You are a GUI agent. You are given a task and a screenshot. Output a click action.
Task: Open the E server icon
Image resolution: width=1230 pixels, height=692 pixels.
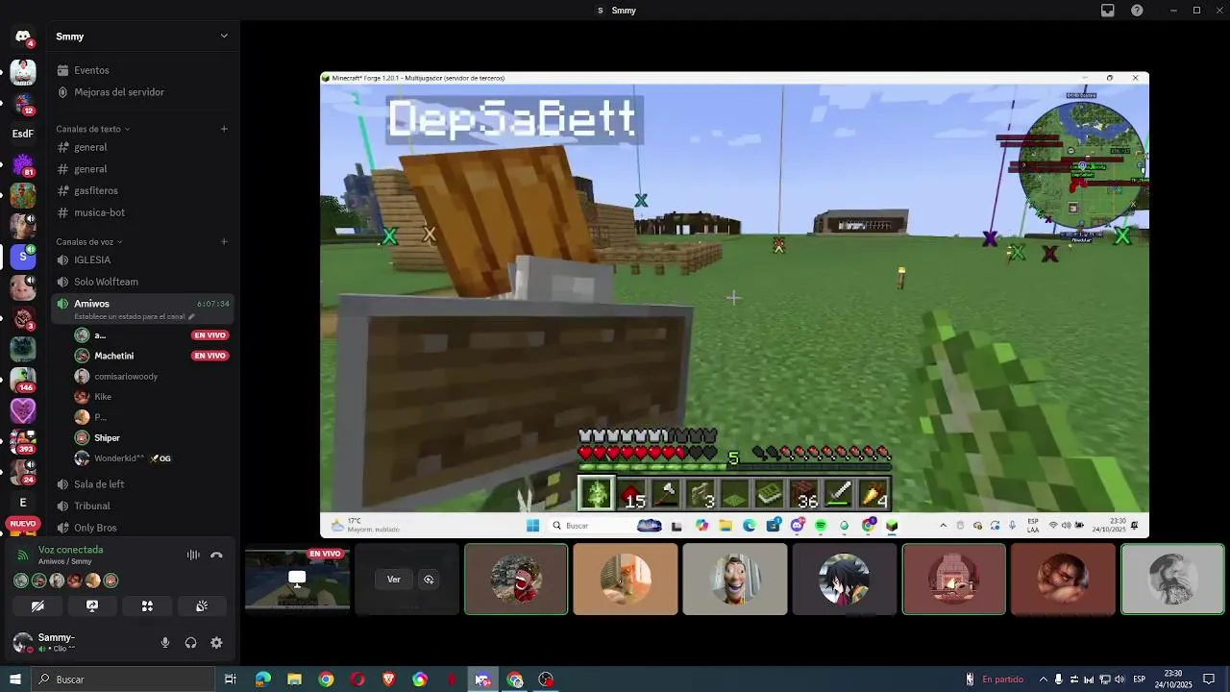tap(23, 503)
